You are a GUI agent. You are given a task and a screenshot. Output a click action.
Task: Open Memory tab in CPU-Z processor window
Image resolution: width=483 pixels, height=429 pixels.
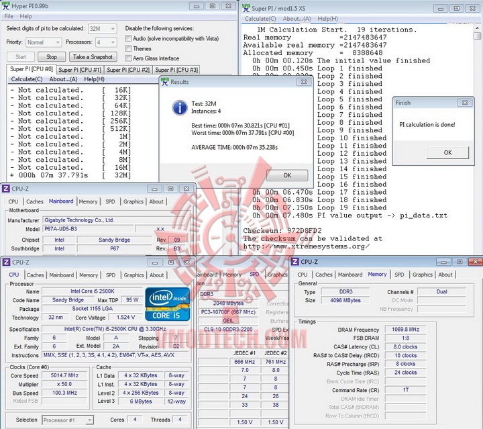89,275
